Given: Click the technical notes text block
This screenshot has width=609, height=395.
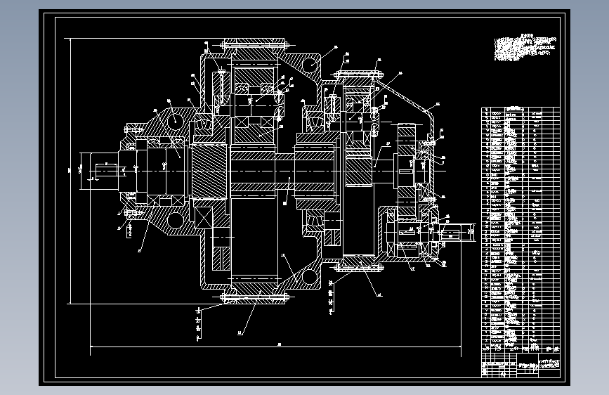Looking at the screenshot, I should pyautogui.click(x=525, y=47).
